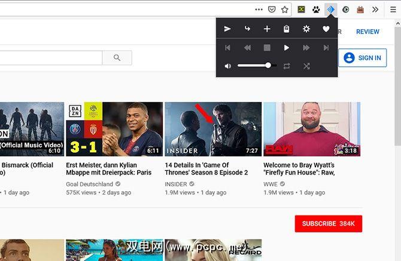Open title '14 Details In Game Of Thrones'

206,168
